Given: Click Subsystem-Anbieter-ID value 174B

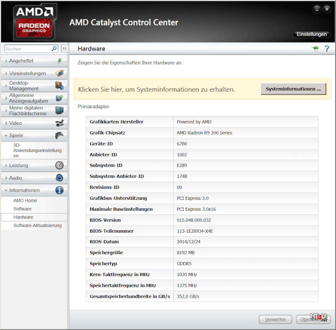Looking at the screenshot, I should [182, 176].
